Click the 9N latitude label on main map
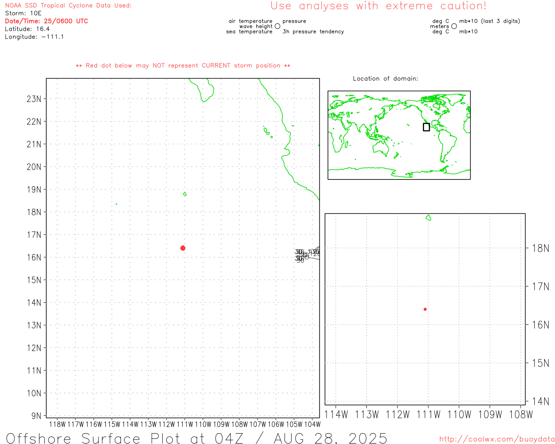This screenshot has height=444, width=555. 36,416
